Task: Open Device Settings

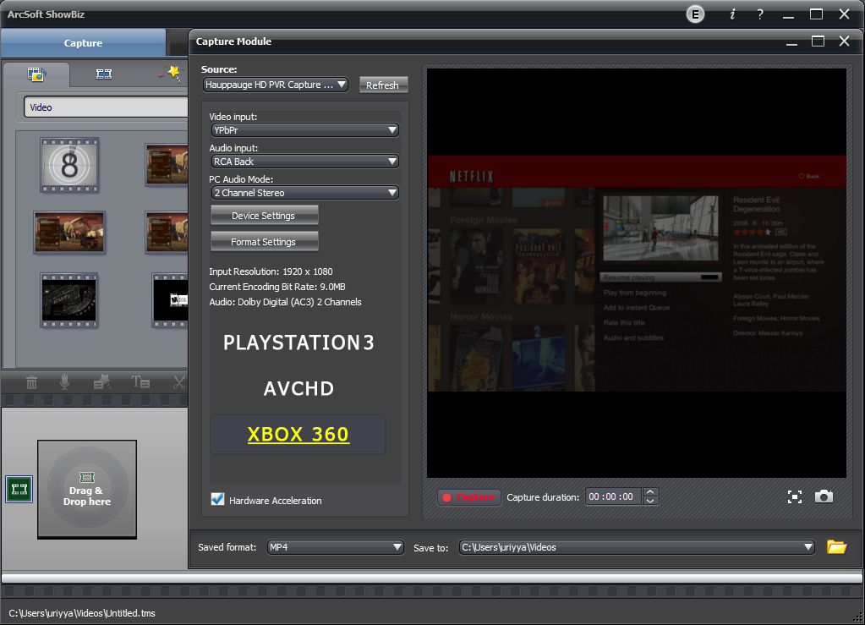Action: 265,216
